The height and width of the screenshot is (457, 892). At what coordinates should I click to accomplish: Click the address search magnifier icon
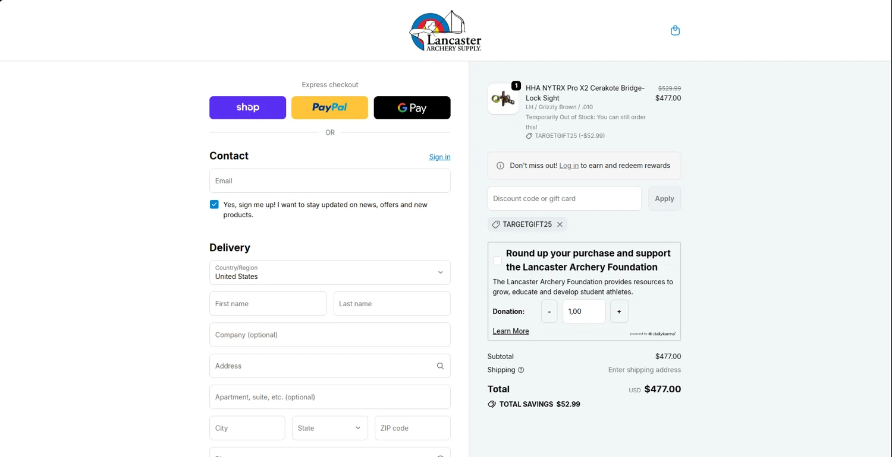tap(440, 366)
